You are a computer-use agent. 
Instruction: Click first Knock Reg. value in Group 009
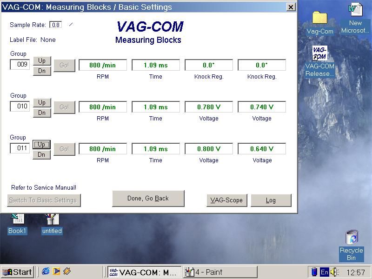pyautogui.click(x=209, y=65)
